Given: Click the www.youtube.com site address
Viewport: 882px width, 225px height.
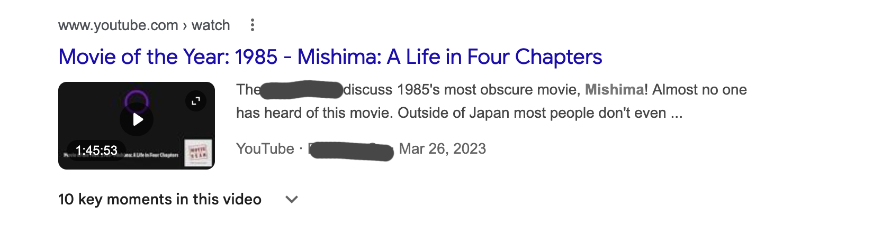Looking at the screenshot, I should coord(118,25).
